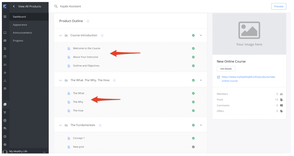Grab drag handle of The What. The Why. The How
Image resolution: width=294 pixels, height=156 pixels.
(x=61, y=80)
